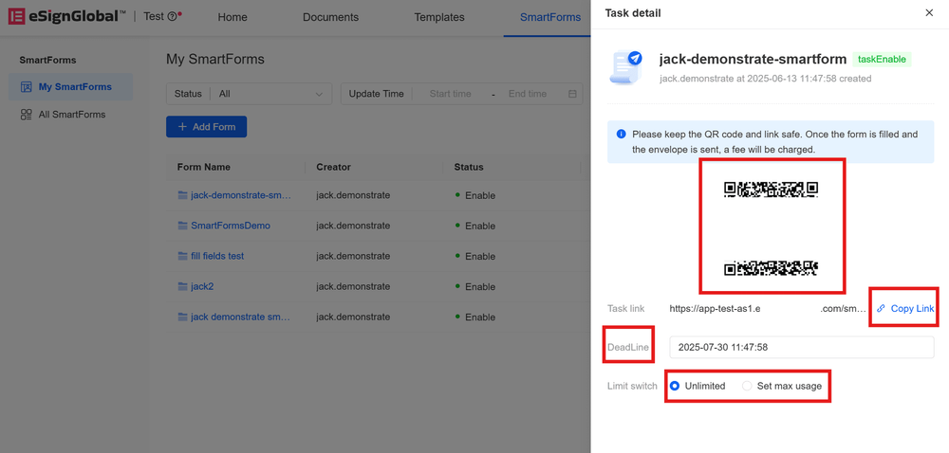The height and width of the screenshot is (453, 949).
Task: Click the DeadLine date input field
Action: (x=801, y=347)
